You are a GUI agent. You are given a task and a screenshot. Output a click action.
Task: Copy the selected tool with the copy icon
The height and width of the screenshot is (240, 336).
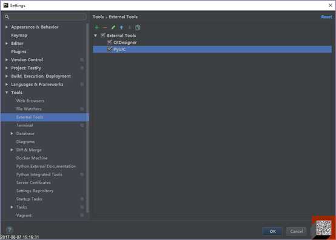tap(138, 27)
